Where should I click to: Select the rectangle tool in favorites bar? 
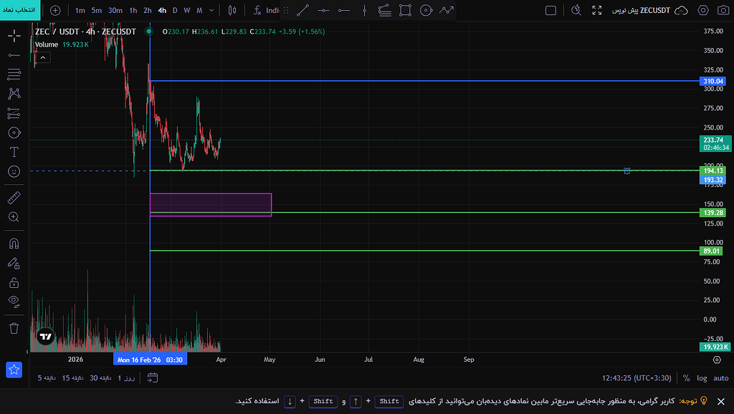[x=406, y=10]
